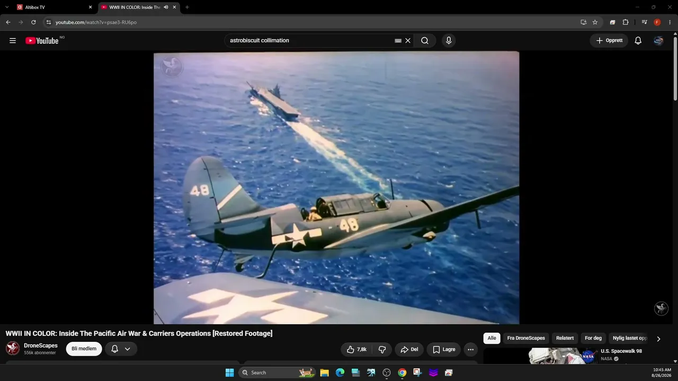Start voice search with the microphone

[449, 41]
